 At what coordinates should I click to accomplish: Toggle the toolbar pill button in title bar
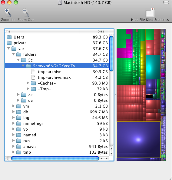[x=166, y=2]
